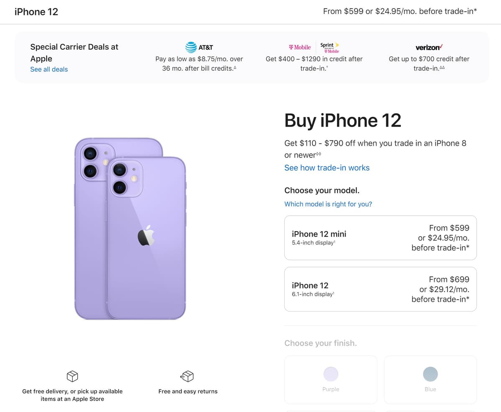Click the T-Mobile logo
Image resolution: width=501 pixels, height=412 pixels.
(x=300, y=47)
